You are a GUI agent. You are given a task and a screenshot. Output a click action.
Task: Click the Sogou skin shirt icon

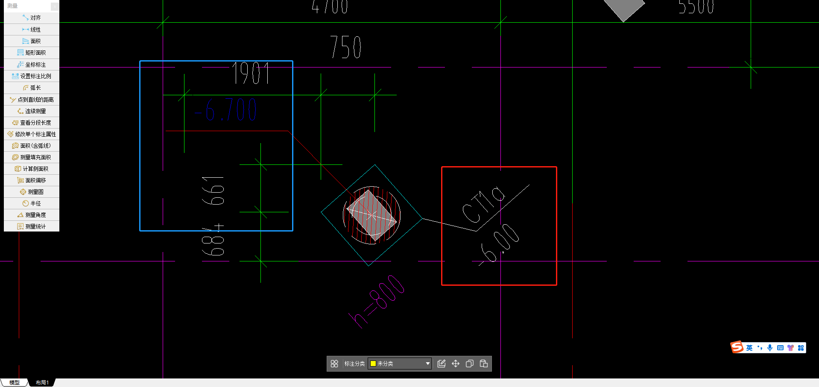[790, 348]
